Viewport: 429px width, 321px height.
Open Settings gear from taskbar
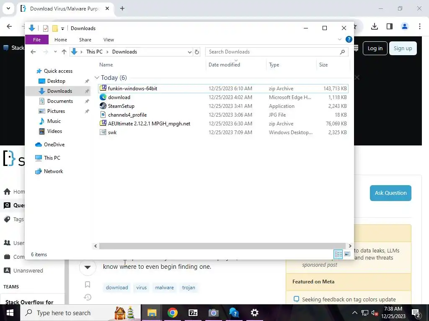tap(254, 313)
